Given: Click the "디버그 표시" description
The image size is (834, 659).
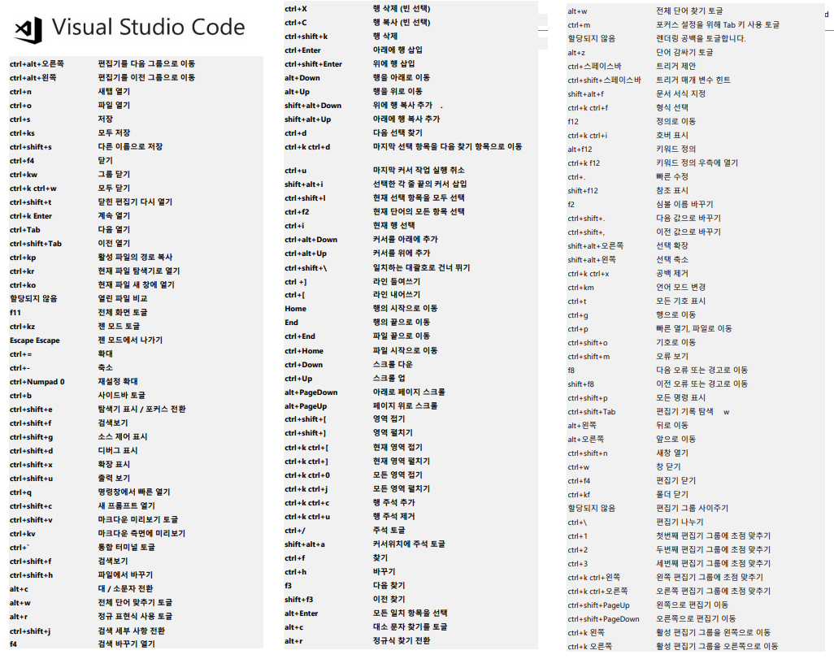Looking at the screenshot, I should coord(118,450).
